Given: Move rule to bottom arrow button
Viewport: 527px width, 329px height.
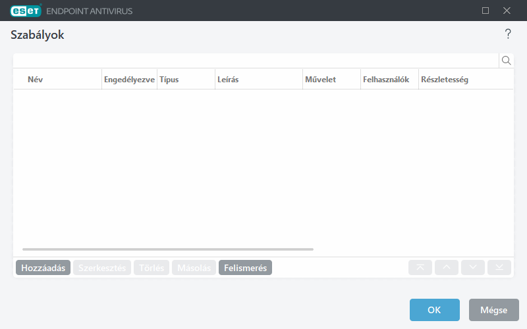Looking at the screenshot, I should 499,268.
